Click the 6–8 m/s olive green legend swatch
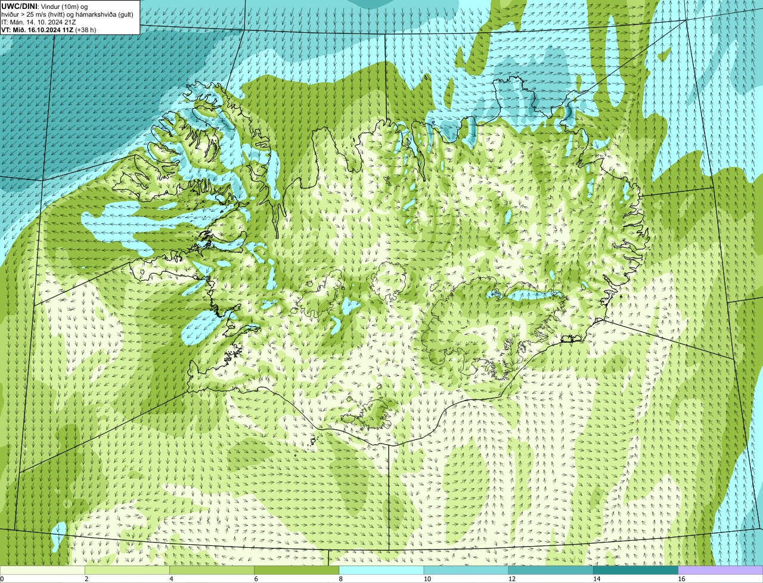This screenshot has height=583, width=763. 297,570
